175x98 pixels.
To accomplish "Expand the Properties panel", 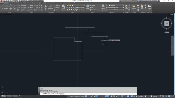I will click(112, 12).
